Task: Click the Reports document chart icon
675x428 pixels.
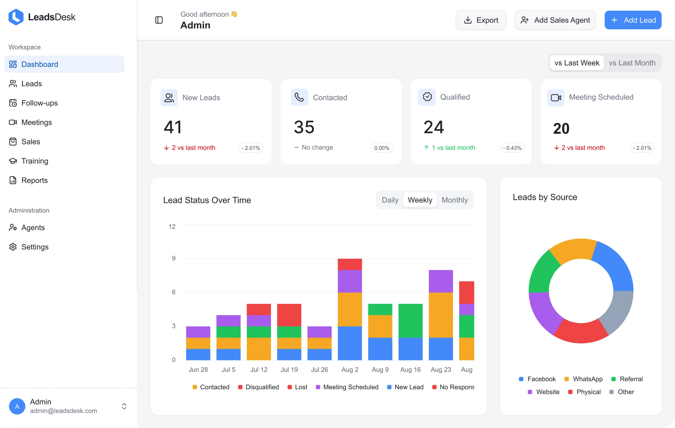Action: pyautogui.click(x=13, y=180)
